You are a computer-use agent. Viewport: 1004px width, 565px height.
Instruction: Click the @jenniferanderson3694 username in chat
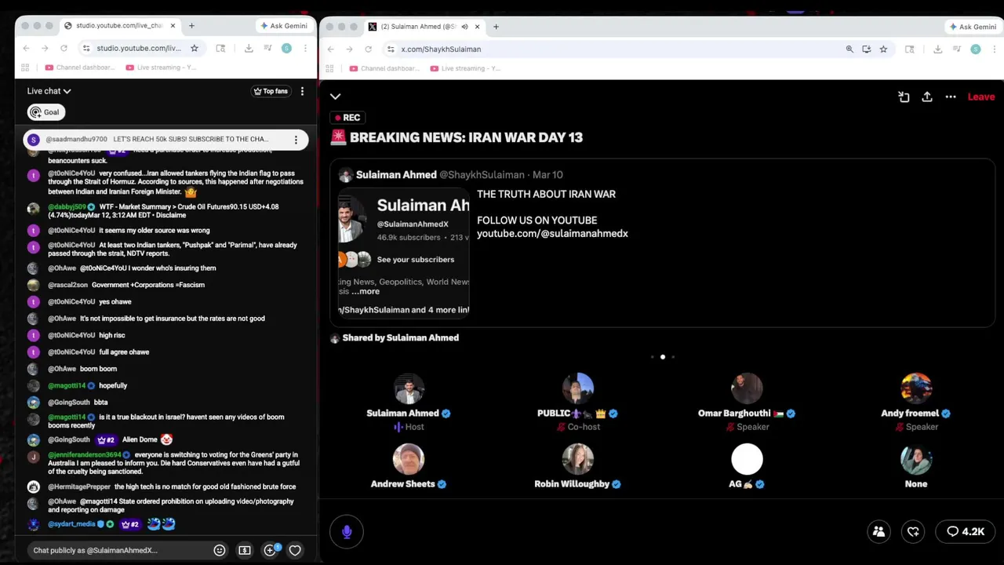coord(85,454)
